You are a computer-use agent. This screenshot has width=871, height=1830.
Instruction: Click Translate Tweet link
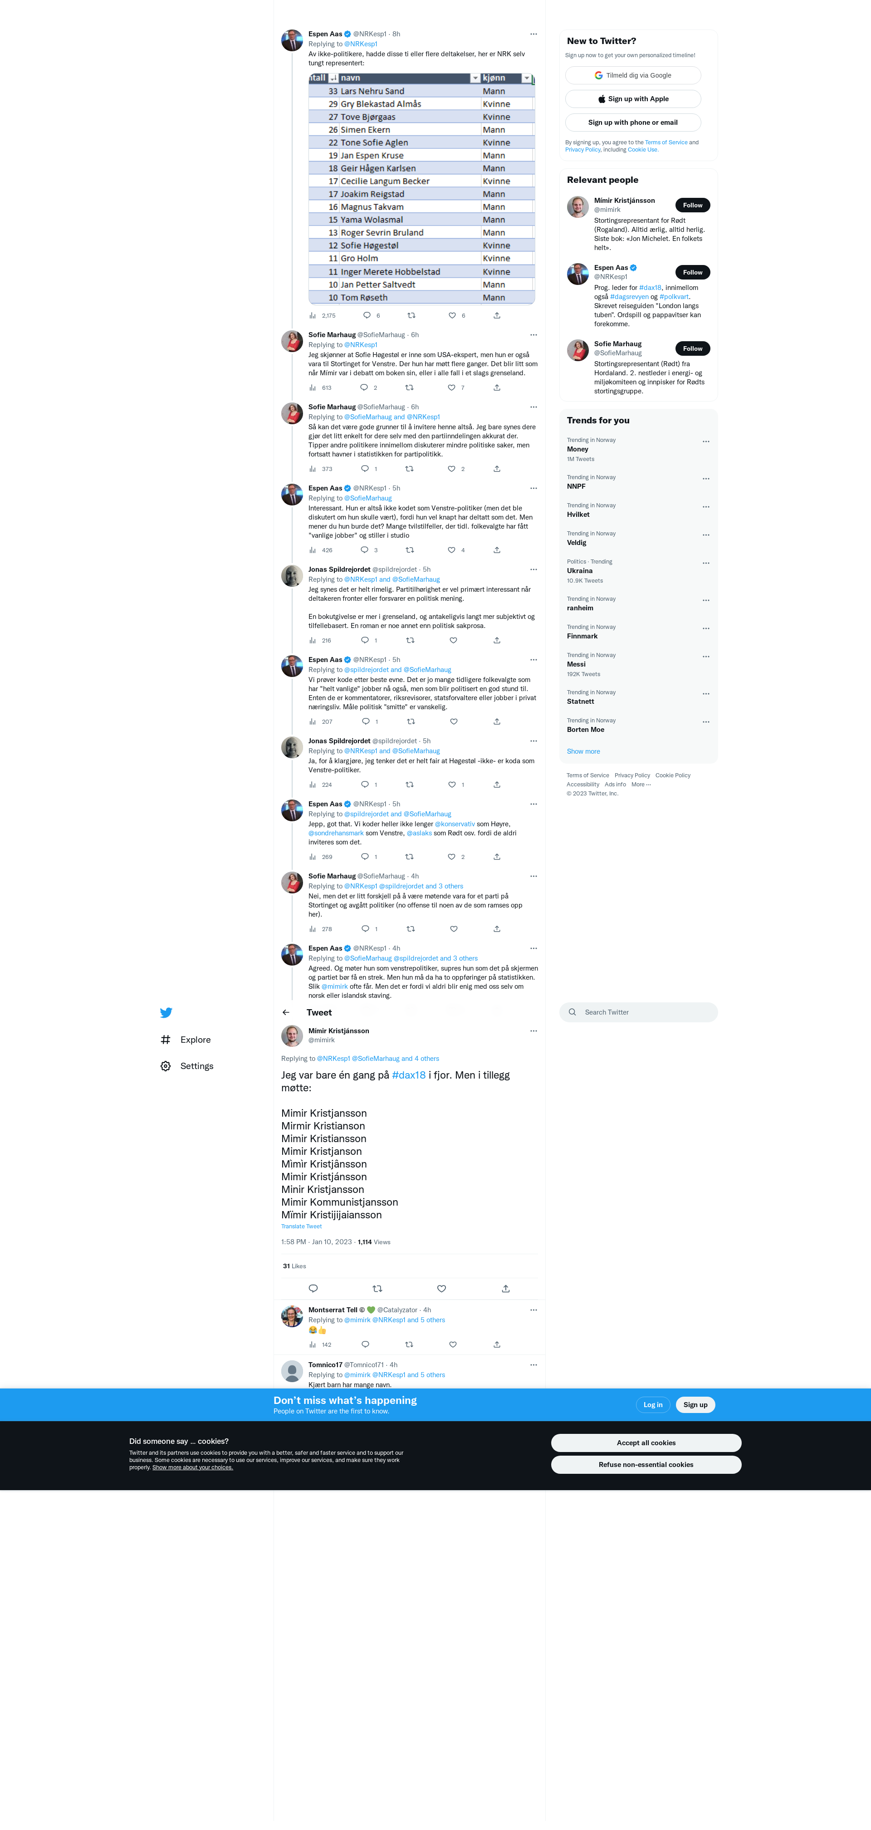301,1226
